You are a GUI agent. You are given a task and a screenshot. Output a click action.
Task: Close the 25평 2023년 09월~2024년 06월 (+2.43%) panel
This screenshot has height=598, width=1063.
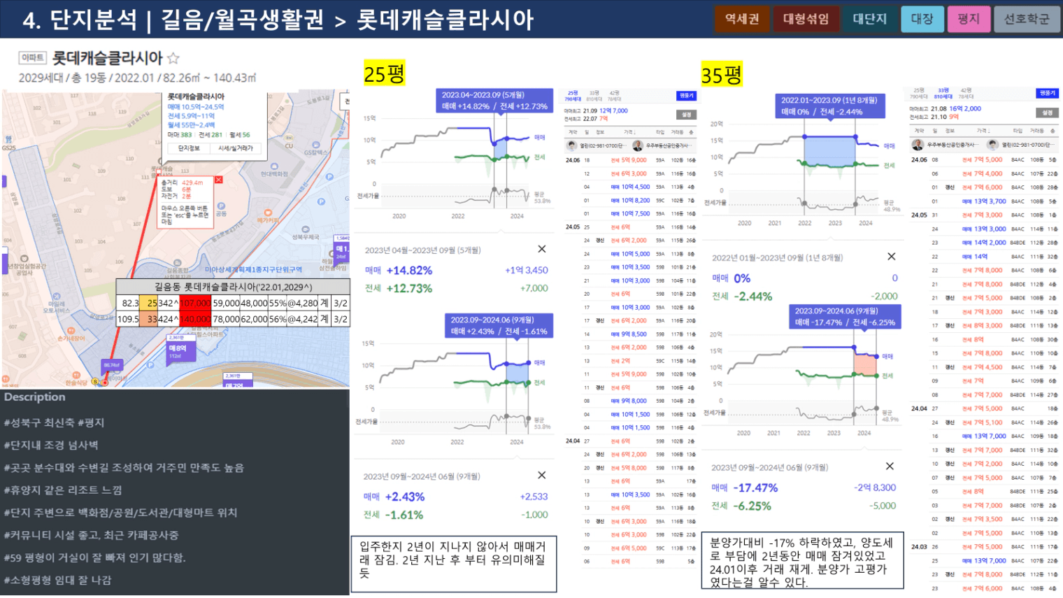pyautogui.click(x=541, y=475)
